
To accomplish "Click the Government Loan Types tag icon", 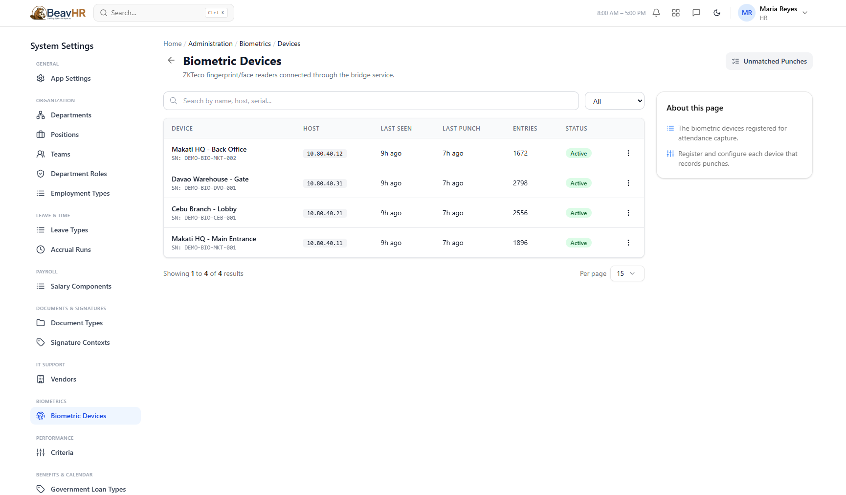I will (41, 489).
